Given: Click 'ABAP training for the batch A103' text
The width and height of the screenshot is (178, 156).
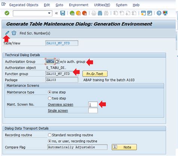Looking at the screenshot, I should [109, 80].
